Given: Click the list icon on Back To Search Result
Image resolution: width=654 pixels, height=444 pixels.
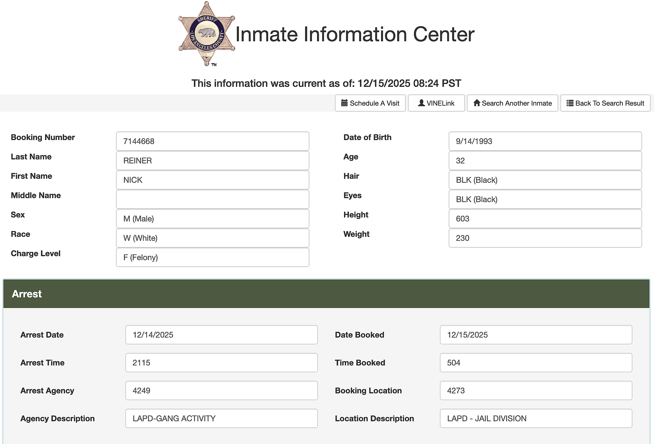Looking at the screenshot, I should [570, 103].
